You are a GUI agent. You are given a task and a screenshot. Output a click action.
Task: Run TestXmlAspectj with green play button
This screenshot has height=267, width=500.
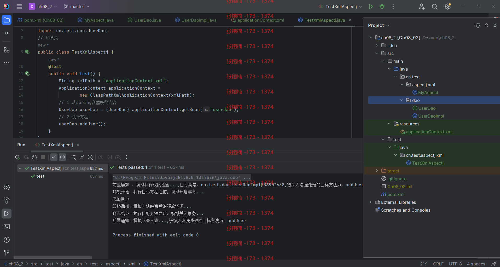(x=371, y=7)
